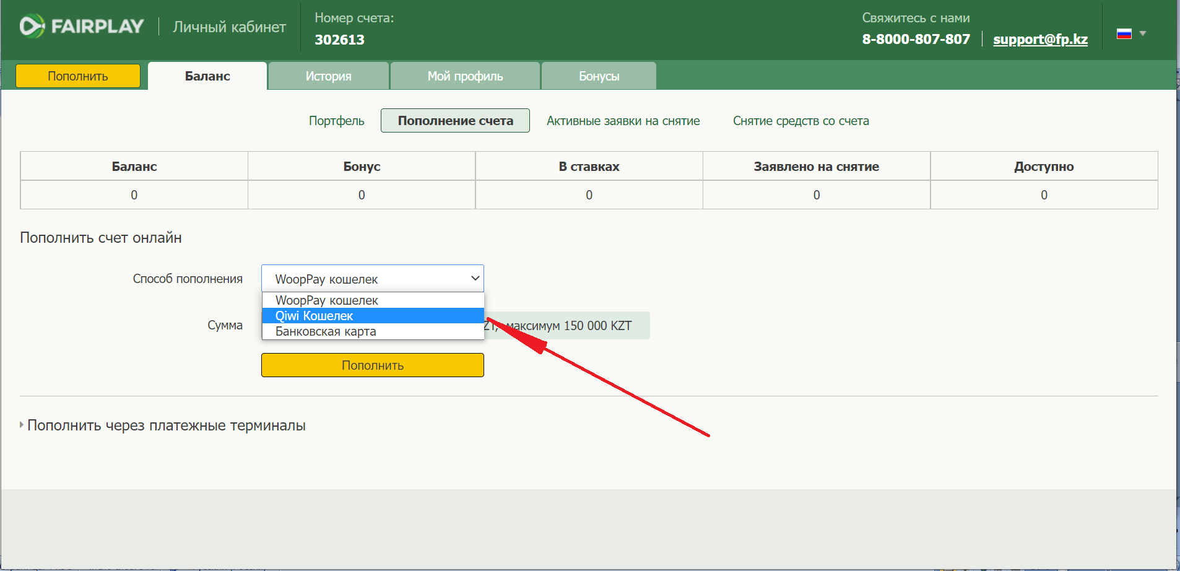Go to Снятие средств со счета
This screenshot has height=571, width=1180.
point(801,121)
